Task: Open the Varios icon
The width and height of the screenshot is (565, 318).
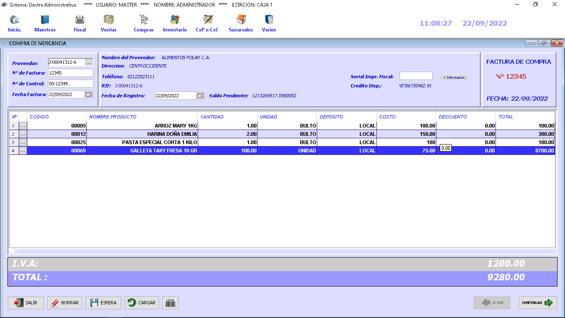Action: [x=269, y=23]
